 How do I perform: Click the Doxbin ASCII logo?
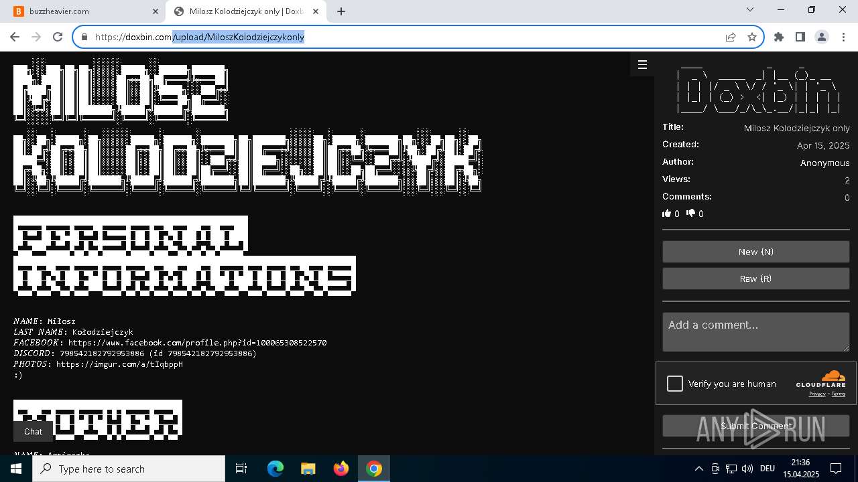[x=757, y=90]
